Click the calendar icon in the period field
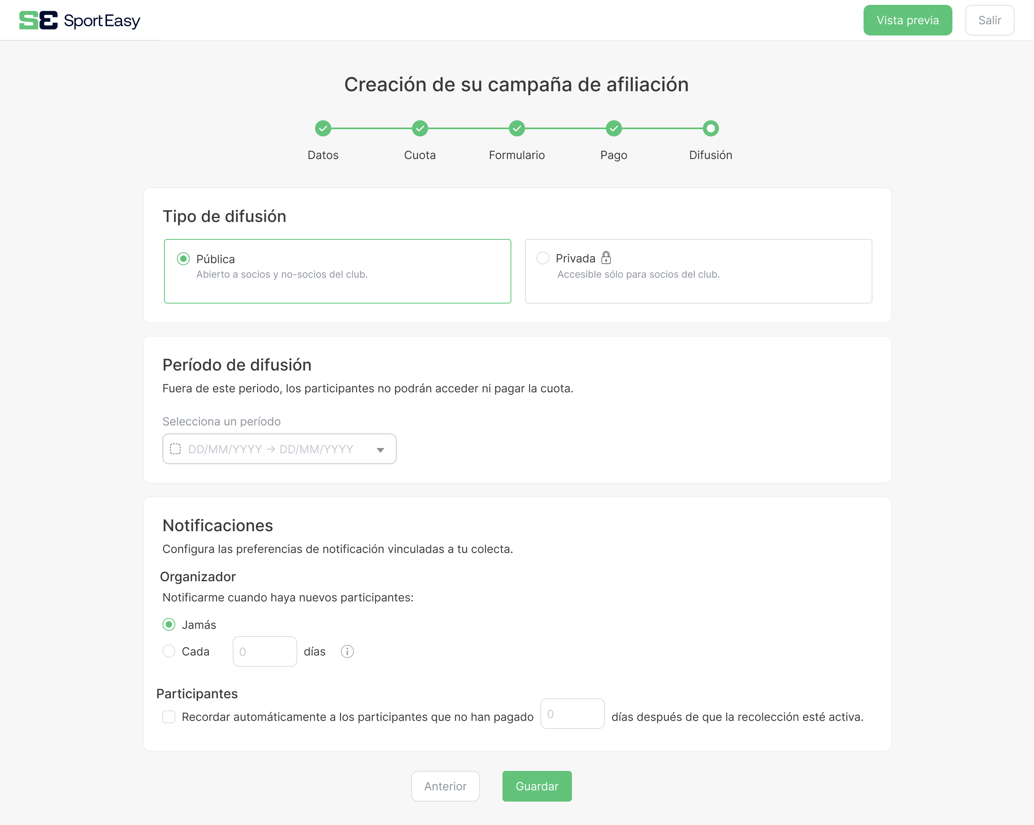1034x825 pixels. click(x=176, y=449)
